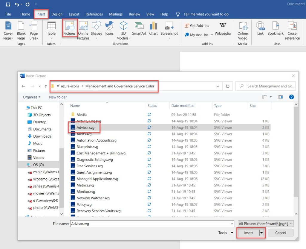Open the dialog's help question mark icon

(291, 97)
